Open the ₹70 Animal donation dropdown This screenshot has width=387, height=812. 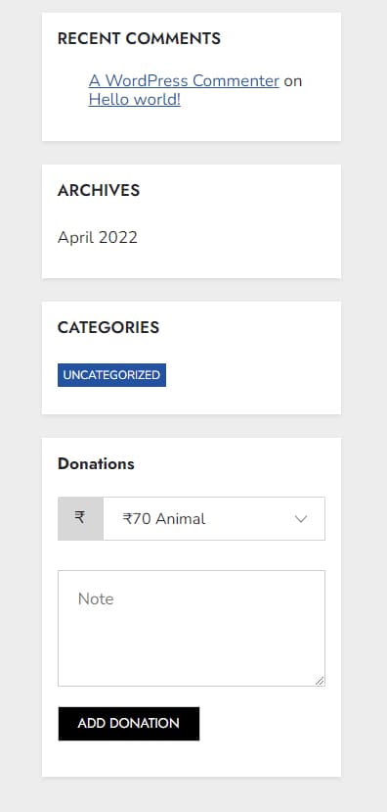214,518
